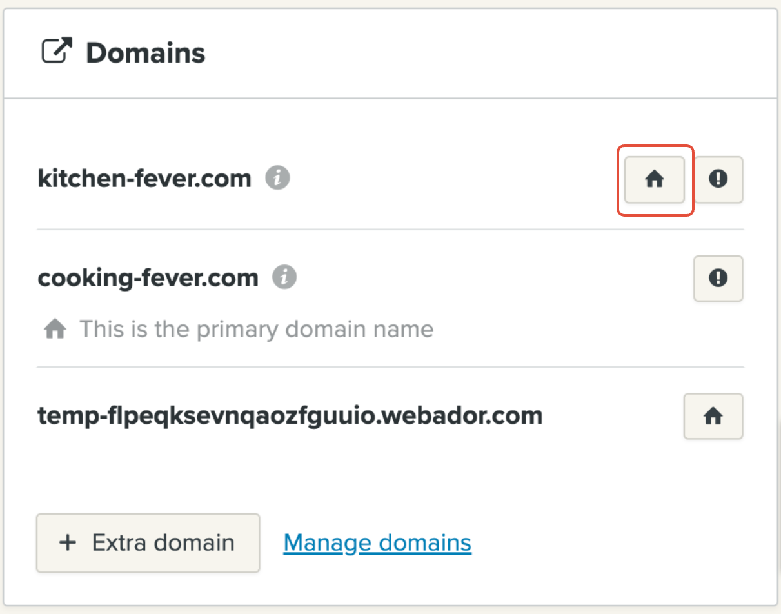
Task: Make the temp webador.com domain primary
Action: click(x=713, y=417)
